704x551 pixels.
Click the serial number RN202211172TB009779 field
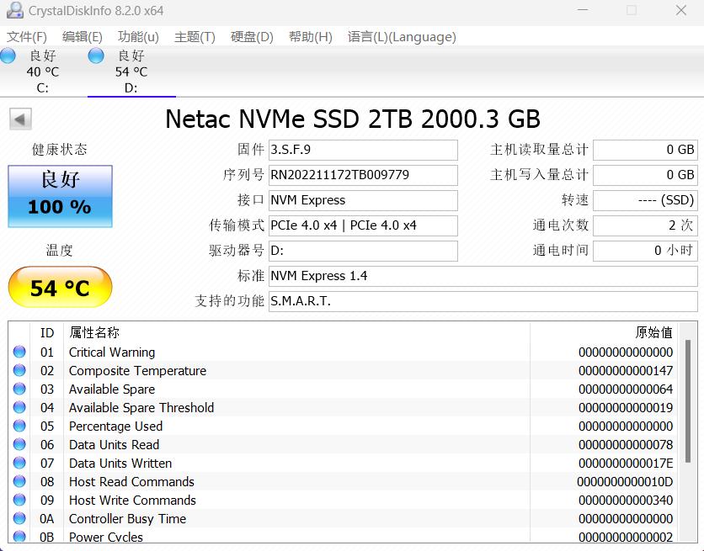(363, 175)
